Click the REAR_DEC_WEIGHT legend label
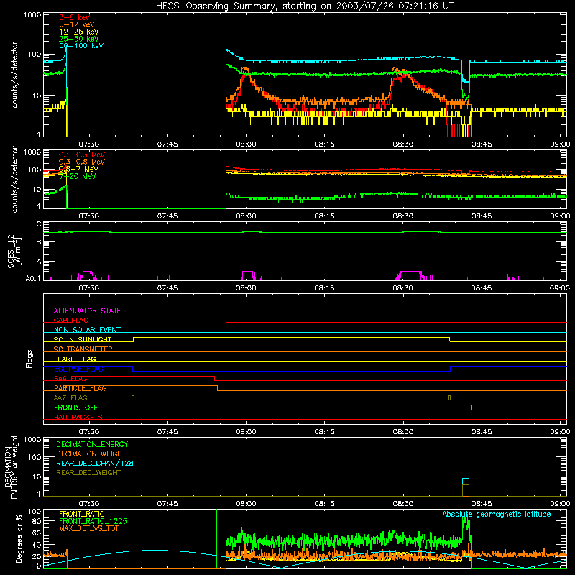Viewport: 575px width, 575px height. [x=88, y=473]
